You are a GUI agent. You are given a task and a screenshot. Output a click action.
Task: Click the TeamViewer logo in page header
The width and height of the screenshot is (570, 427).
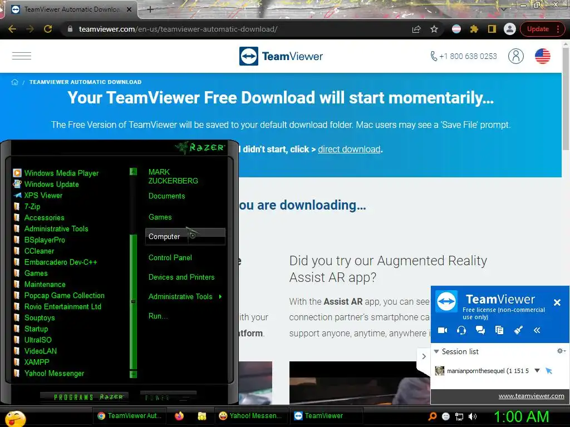click(x=281, y=56)
